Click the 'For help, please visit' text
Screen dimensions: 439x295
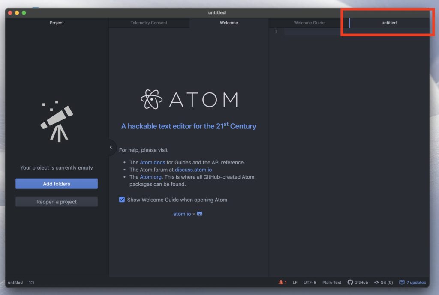(143, 150)
